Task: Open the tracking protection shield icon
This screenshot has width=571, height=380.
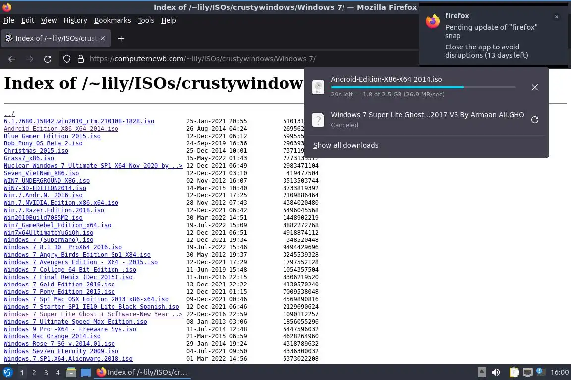Action: pos(66,59)
